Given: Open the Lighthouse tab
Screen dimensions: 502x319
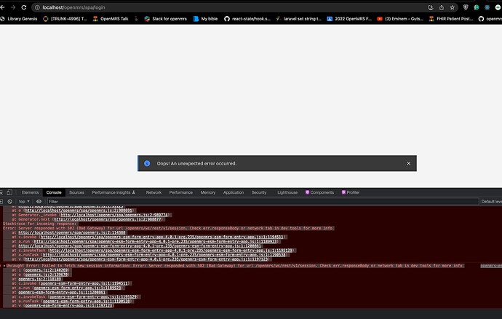Looking at the screenshot, I should (287, 192).
